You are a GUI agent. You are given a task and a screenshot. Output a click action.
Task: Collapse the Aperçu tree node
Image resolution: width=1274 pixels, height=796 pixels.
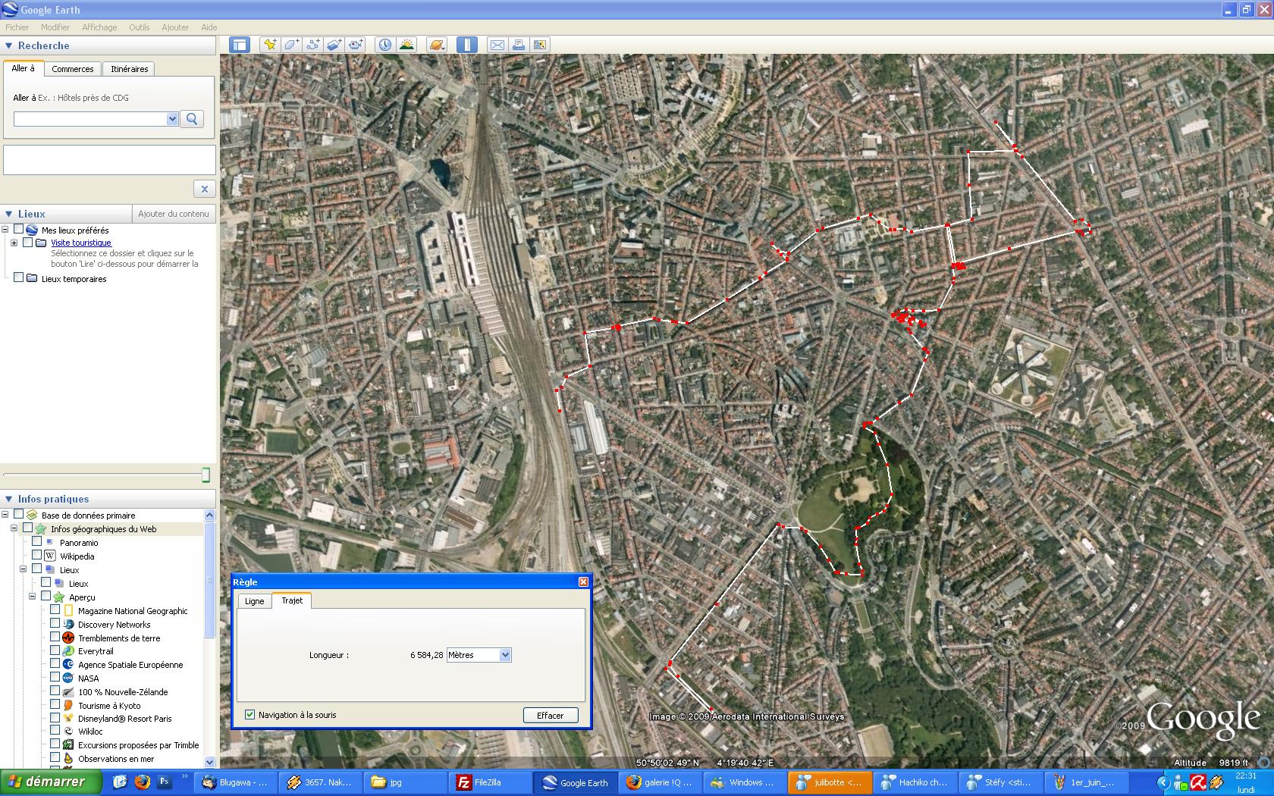point(33,597)
